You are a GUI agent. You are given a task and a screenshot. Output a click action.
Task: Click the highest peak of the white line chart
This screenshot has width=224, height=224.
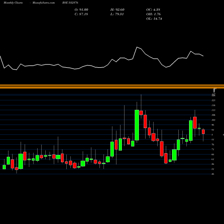point(137,47)
